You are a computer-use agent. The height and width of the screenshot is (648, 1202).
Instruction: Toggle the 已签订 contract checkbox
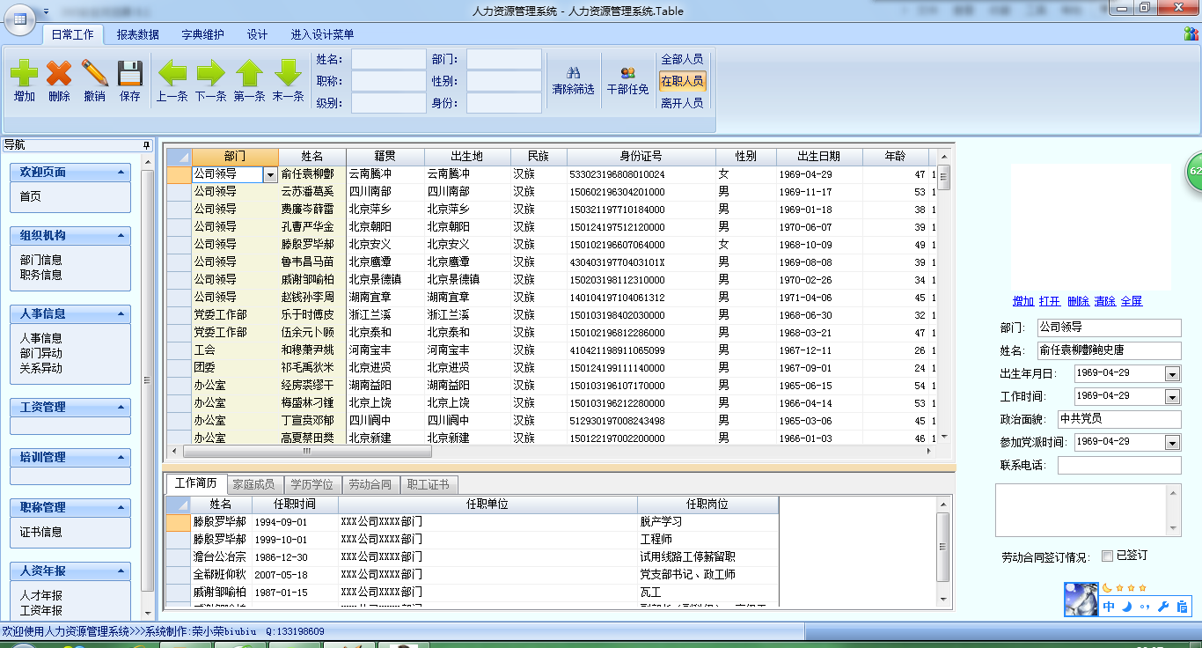click(1108, 556)
